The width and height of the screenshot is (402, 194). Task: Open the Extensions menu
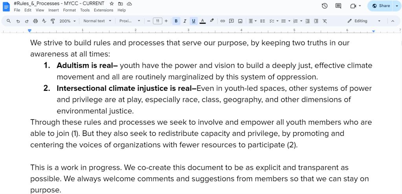[x=103, y=10]
